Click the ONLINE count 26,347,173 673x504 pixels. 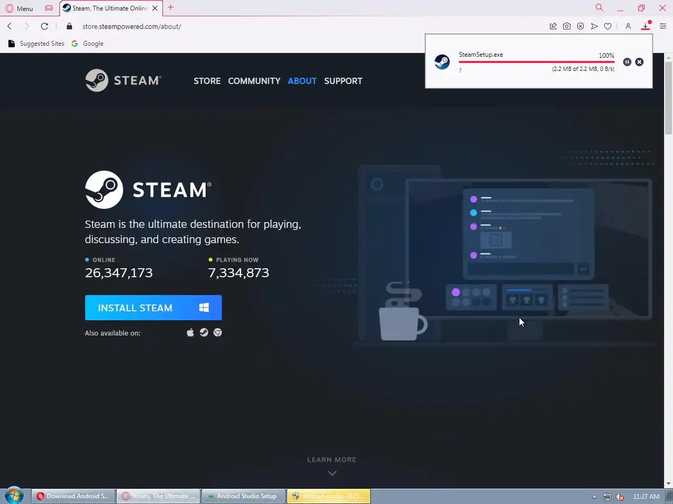pos(119,272)
